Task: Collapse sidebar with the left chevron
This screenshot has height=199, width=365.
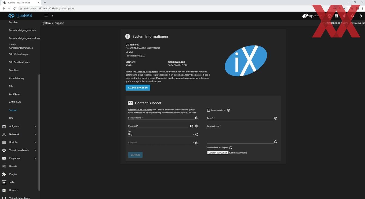Action: coord(53,16)
